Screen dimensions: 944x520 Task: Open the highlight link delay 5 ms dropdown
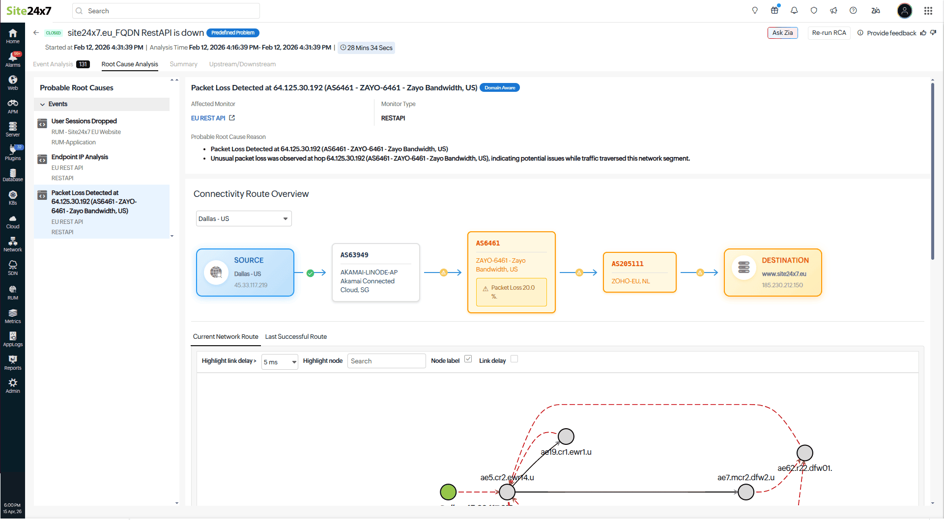[280, 362]
